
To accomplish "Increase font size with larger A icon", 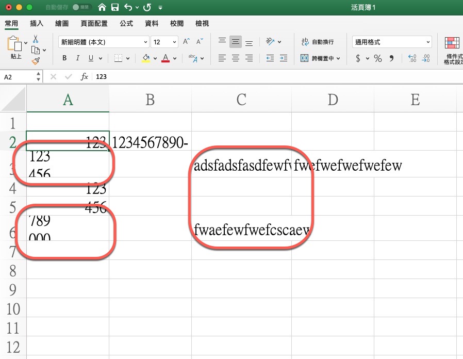I will pyautogui.click(x=186, y=41).
